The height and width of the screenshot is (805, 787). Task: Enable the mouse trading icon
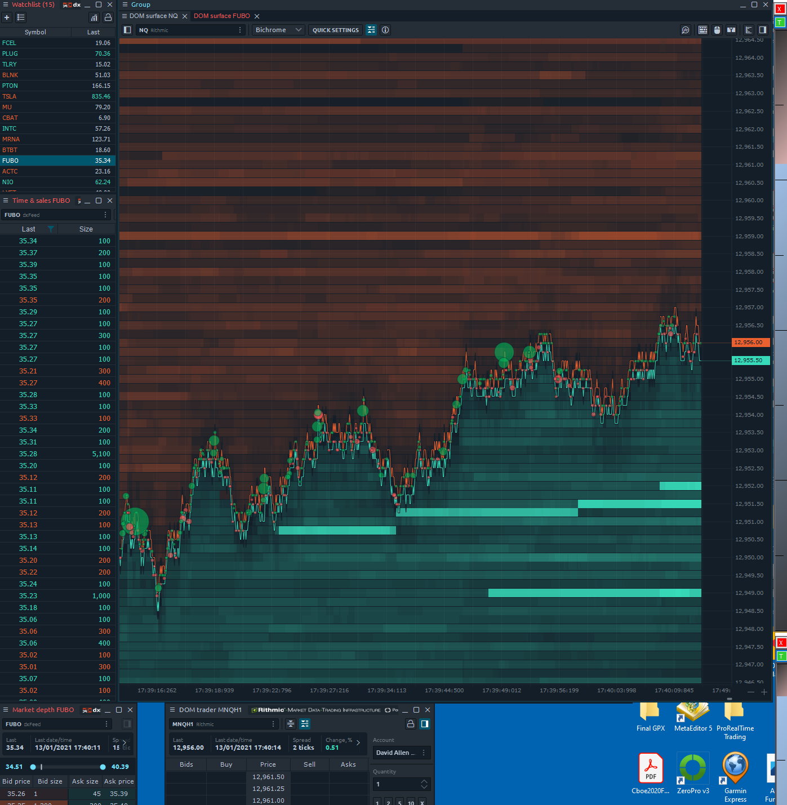click(x=717, y=30)
